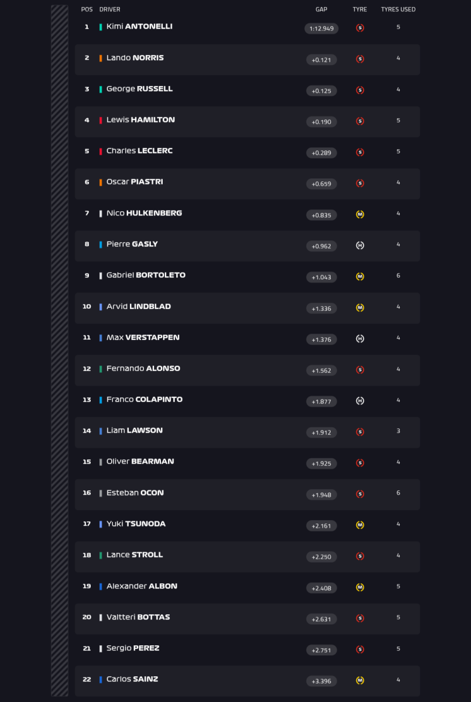This screenshot has width=471, height=702.
Task: Open driver Lewis HAMILTON
Action: click(x=140, y=119)
